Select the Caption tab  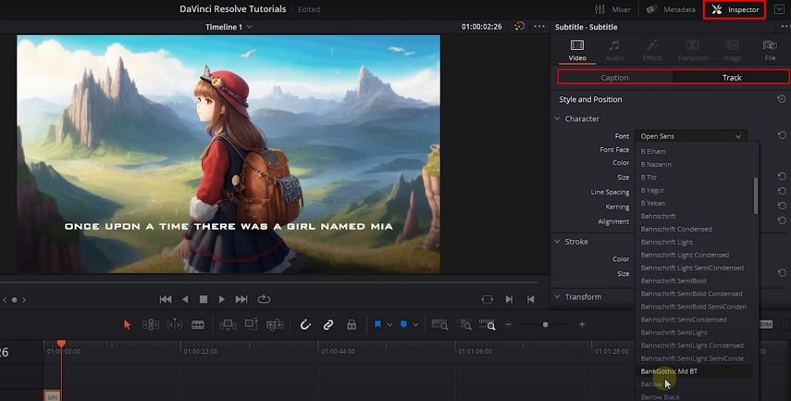[x=614, y=77]
